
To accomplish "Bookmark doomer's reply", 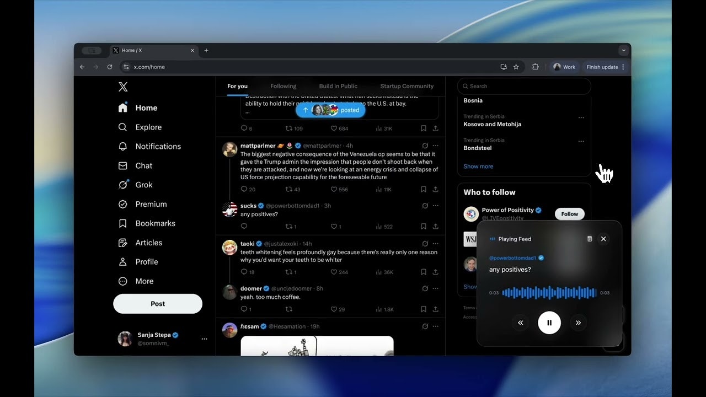I will pyautogui.click(x=424, y=309).
